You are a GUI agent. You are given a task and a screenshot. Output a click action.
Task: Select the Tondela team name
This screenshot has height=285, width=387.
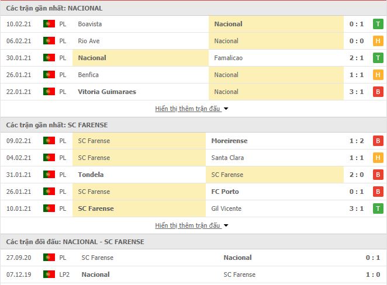tap(91, 175)
